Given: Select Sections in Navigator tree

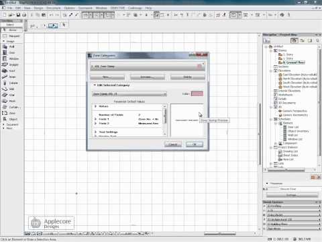Looking at the screenshot, I should [x=284, y=67].
